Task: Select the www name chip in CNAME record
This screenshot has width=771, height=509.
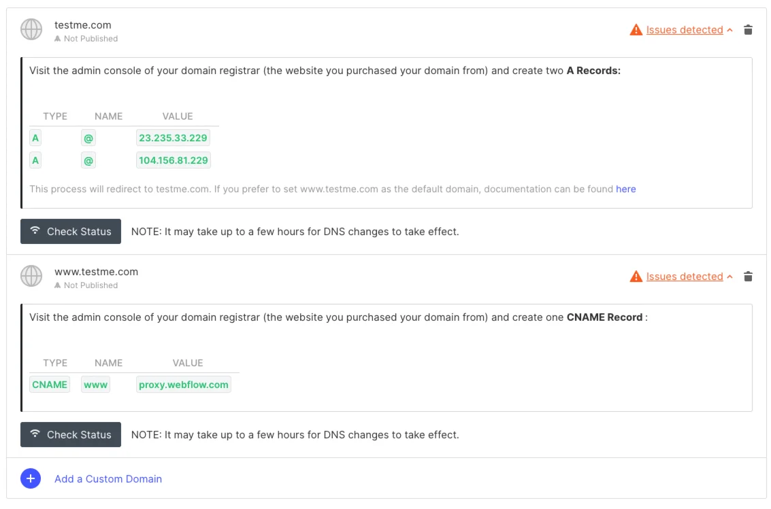Action: [95, 384]
